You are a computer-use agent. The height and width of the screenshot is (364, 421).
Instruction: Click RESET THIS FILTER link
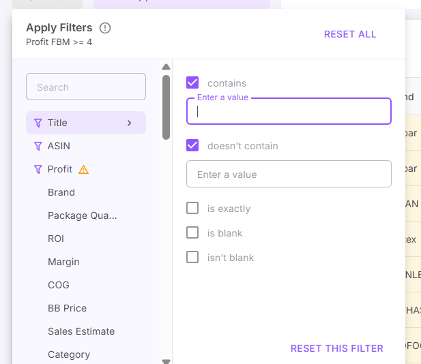[x=336, y=348]
